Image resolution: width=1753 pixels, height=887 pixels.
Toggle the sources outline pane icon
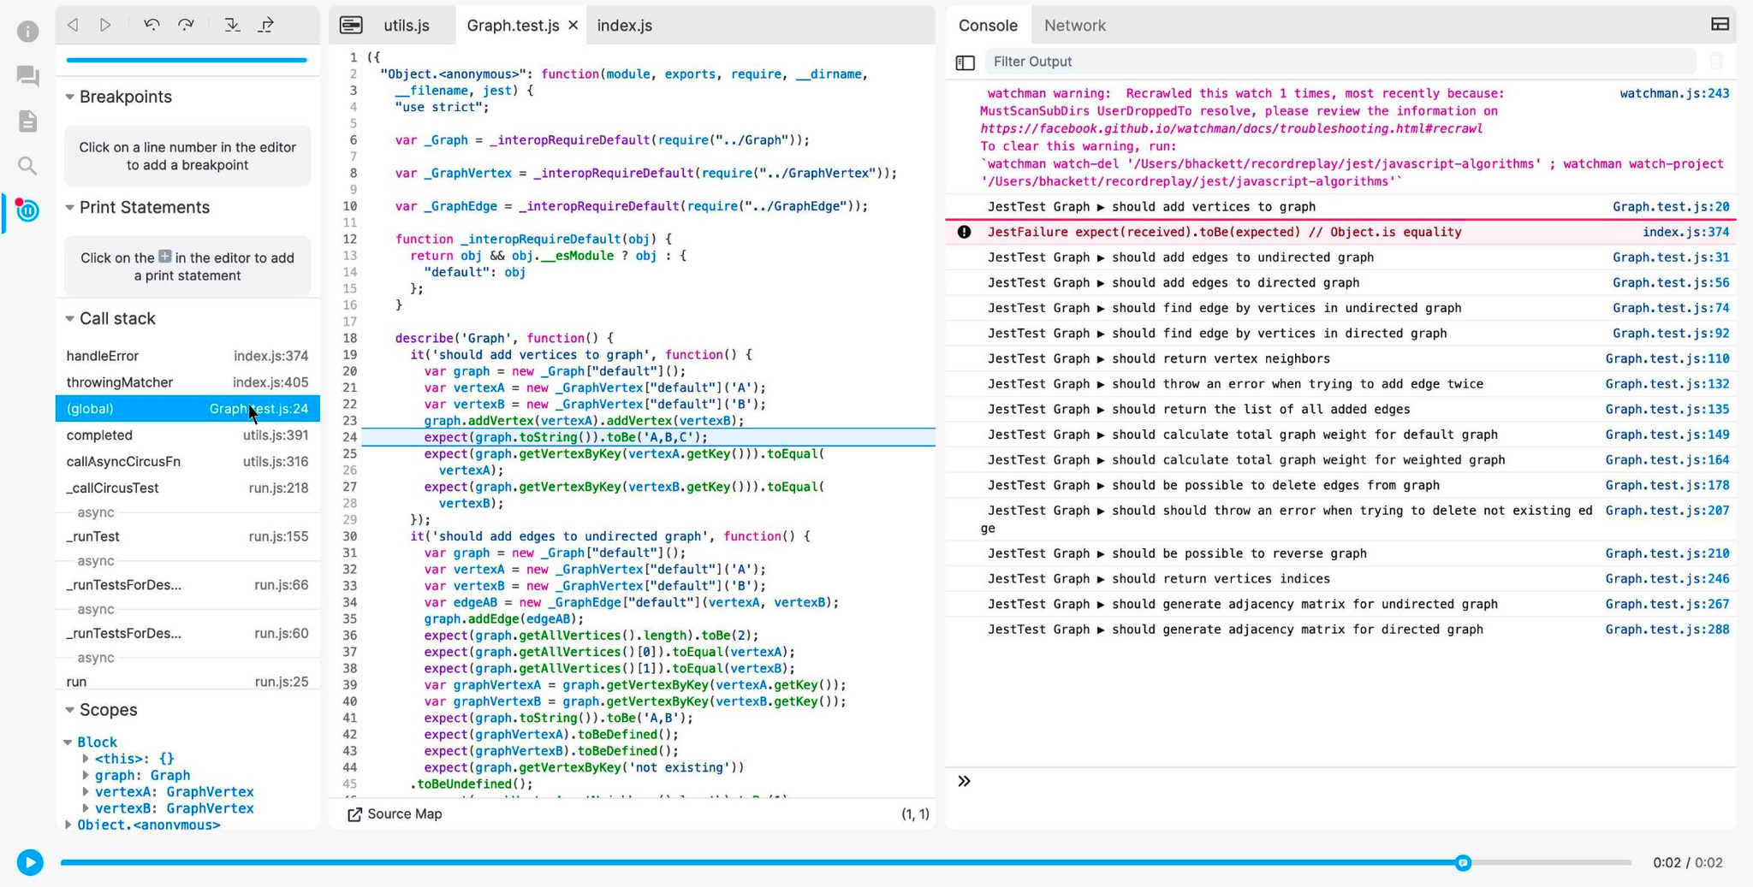click(351, 25)
